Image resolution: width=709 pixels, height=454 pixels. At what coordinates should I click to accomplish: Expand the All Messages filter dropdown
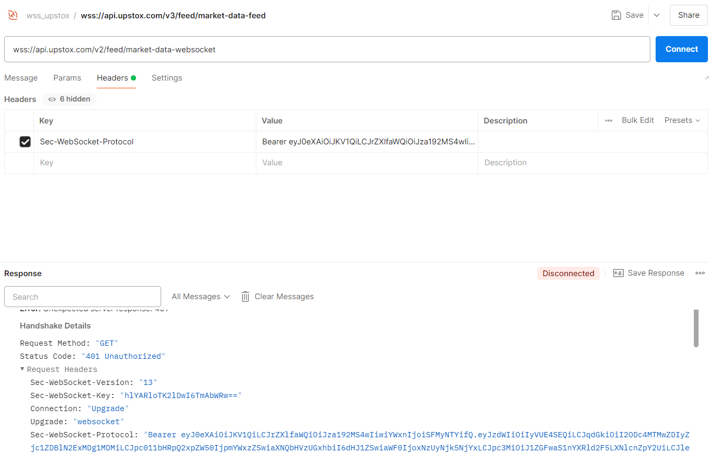201,297
